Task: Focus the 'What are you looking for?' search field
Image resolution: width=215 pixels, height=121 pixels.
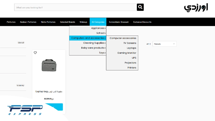Action: pos(76,7)
